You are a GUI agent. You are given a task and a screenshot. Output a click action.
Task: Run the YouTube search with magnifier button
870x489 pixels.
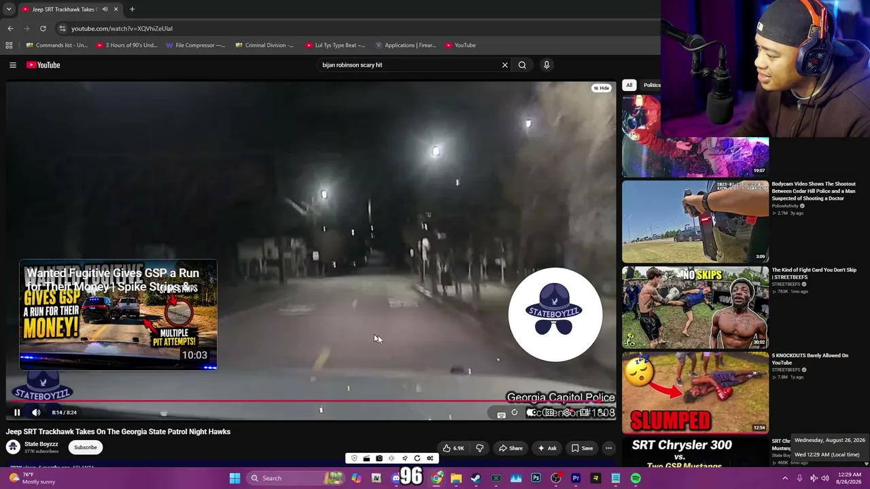click(522, 65)
